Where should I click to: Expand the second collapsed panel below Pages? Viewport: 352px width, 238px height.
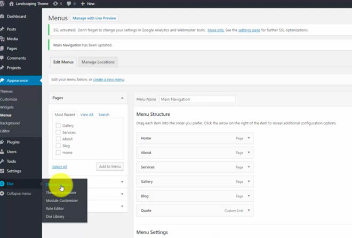(x=122, y=194)
